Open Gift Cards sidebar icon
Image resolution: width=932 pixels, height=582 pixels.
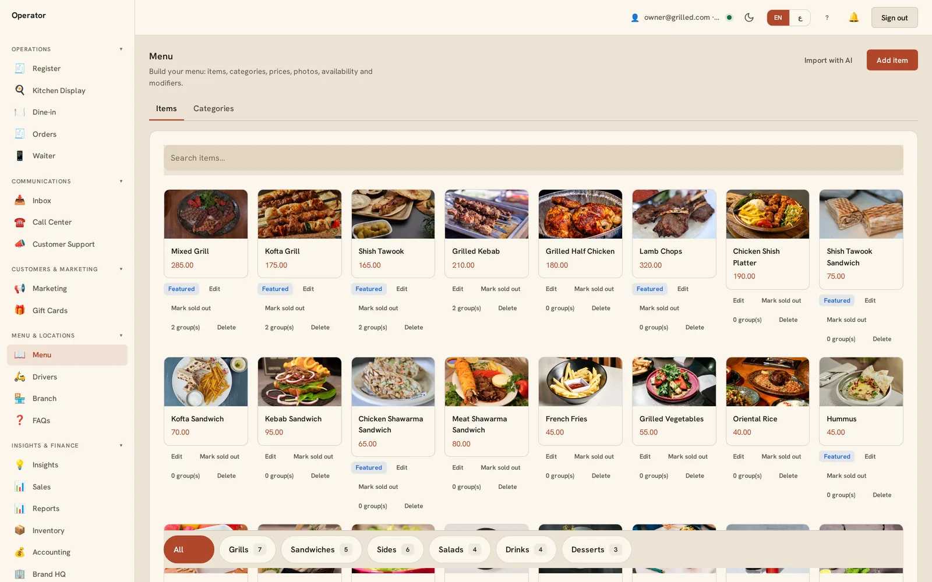20,310
